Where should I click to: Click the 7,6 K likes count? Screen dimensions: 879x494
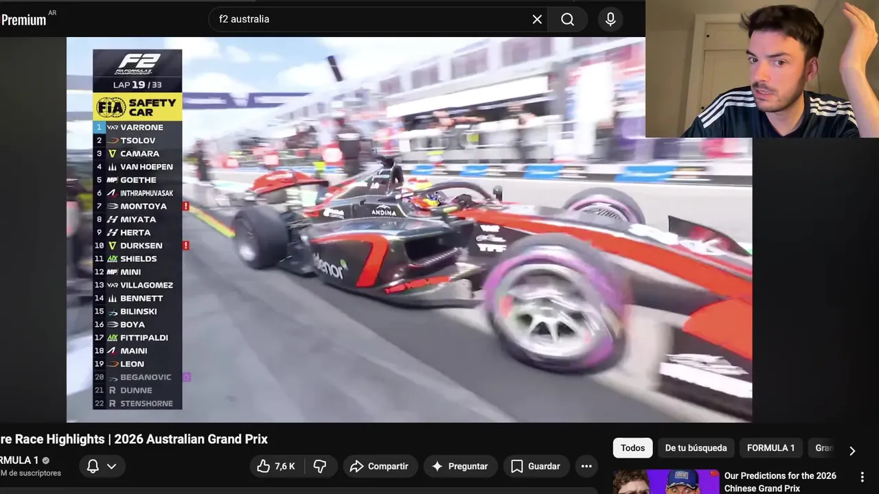click(x=284, y=467)
